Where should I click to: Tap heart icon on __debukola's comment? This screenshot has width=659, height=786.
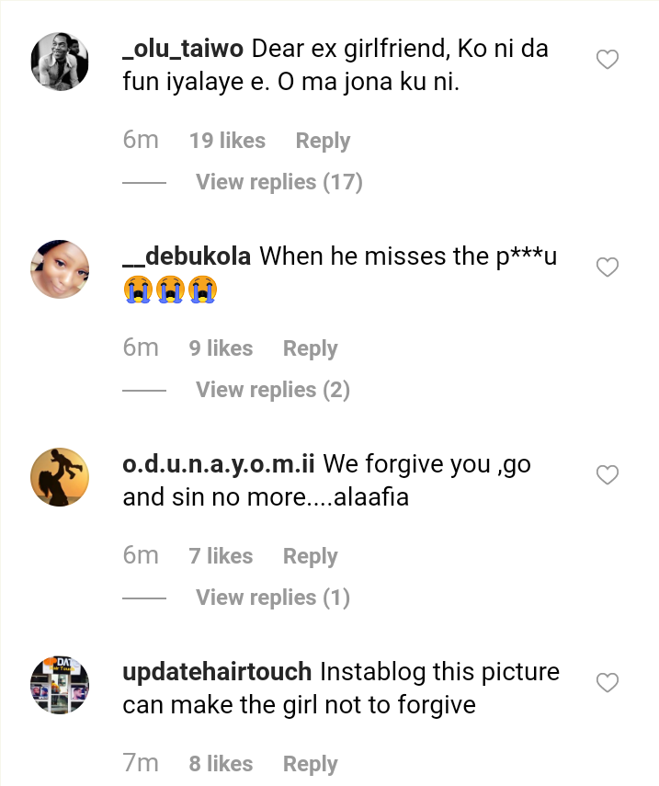click(x=608, y=268)
